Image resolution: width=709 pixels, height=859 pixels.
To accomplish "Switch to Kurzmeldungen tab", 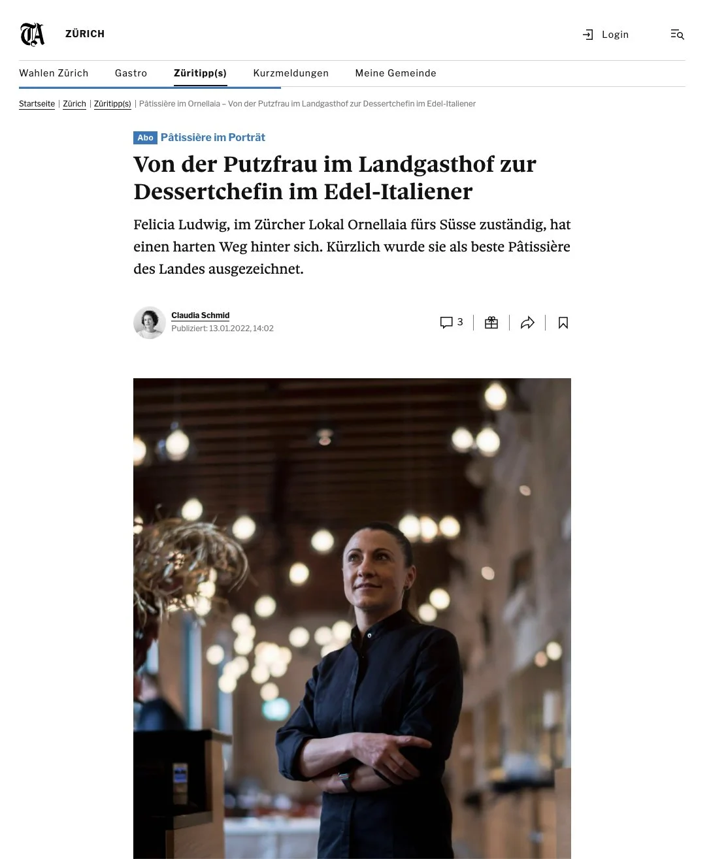I will point(291,73).
